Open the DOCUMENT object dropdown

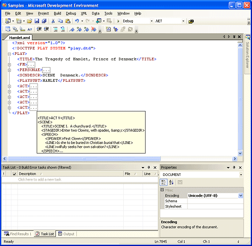[241, 175]
